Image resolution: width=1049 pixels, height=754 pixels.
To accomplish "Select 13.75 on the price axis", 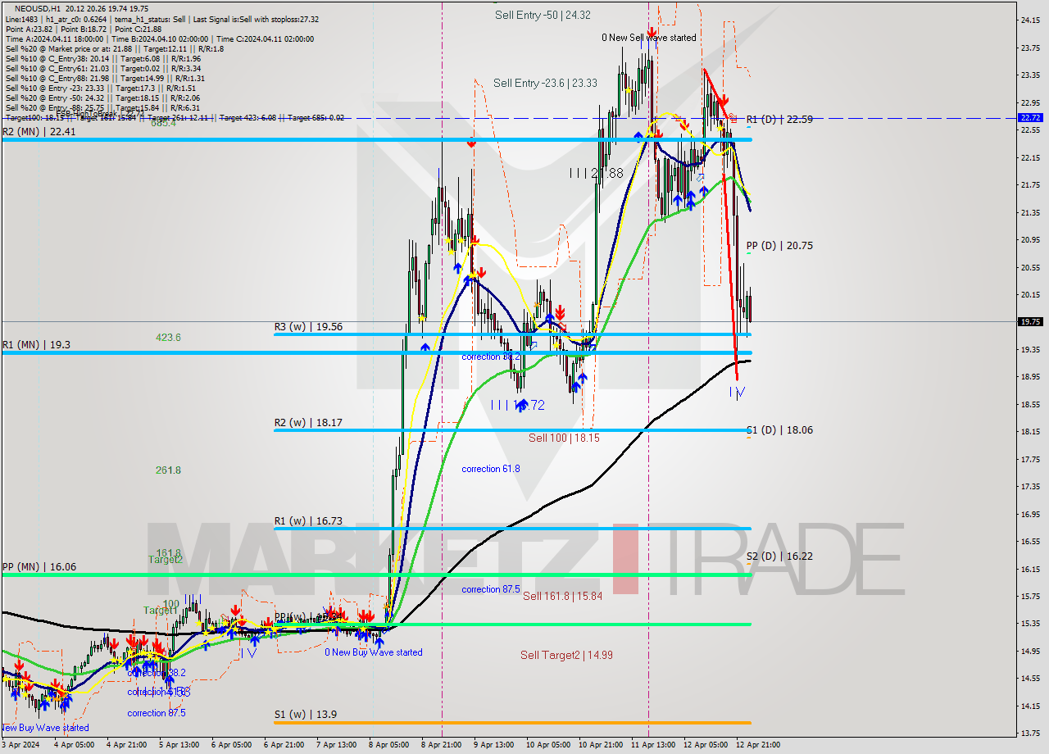I will 1029,734.
